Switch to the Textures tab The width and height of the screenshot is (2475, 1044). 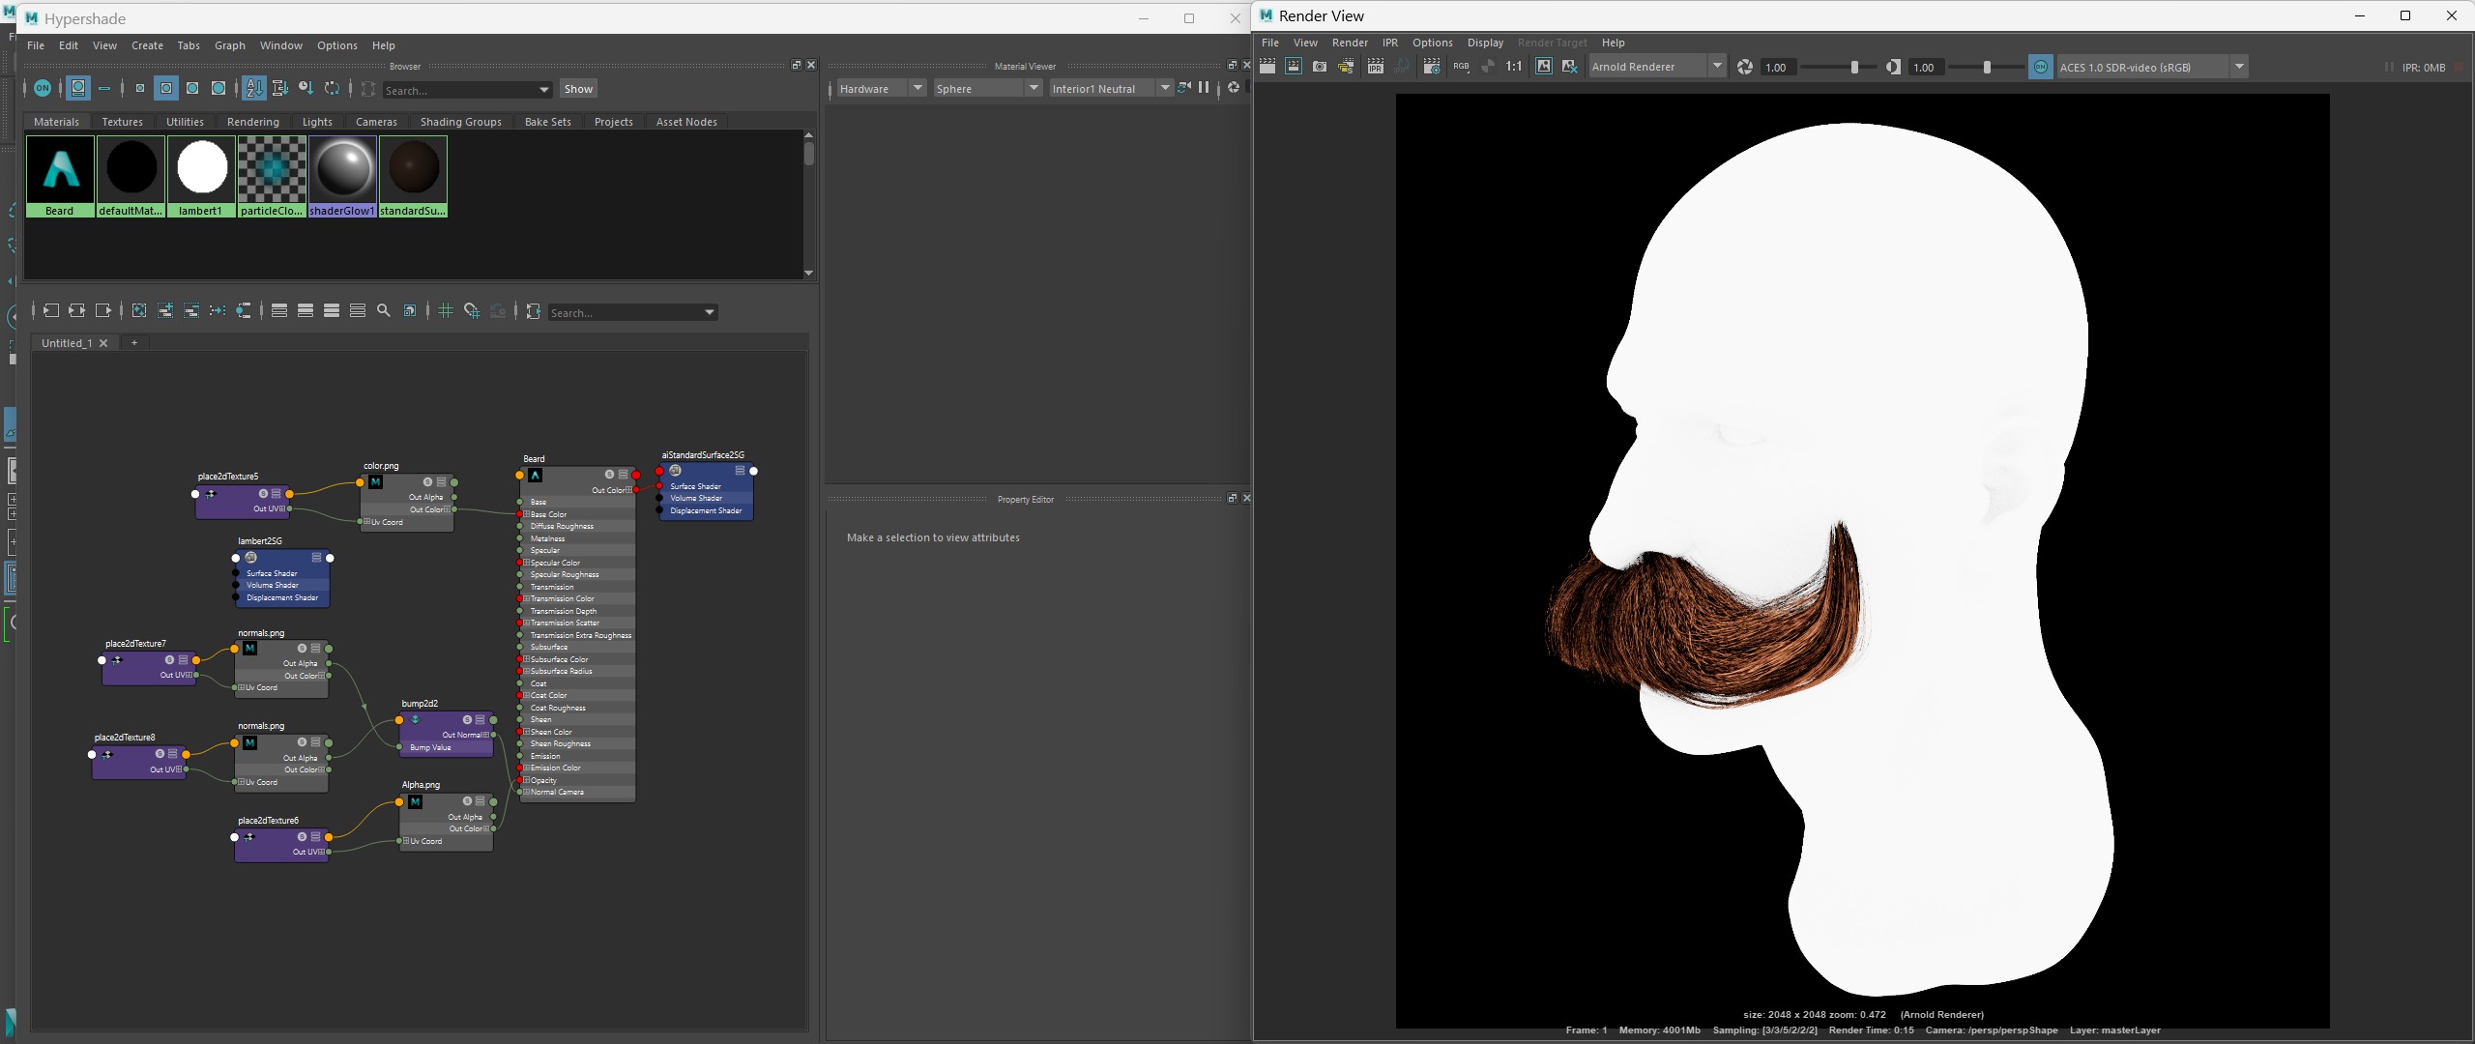(x=122, y=122)
